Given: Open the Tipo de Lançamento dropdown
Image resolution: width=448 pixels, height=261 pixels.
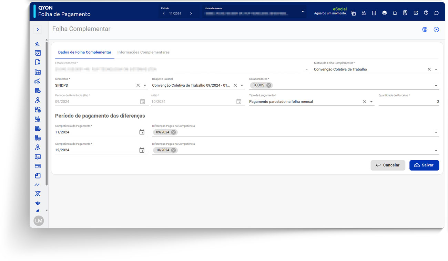Looking at the screenshot, I should [x=371, y=102].
